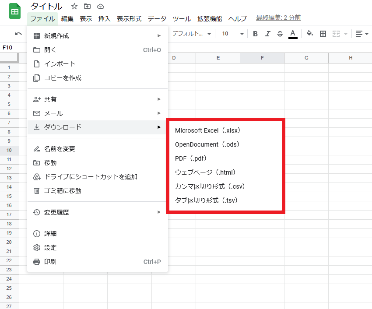Screen dimensions: 372x309
Task: Select column E header
Action: pyautogui.click(x=218, y=58)
